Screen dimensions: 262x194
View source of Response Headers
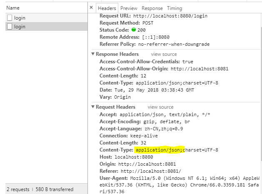coord(164,54)
